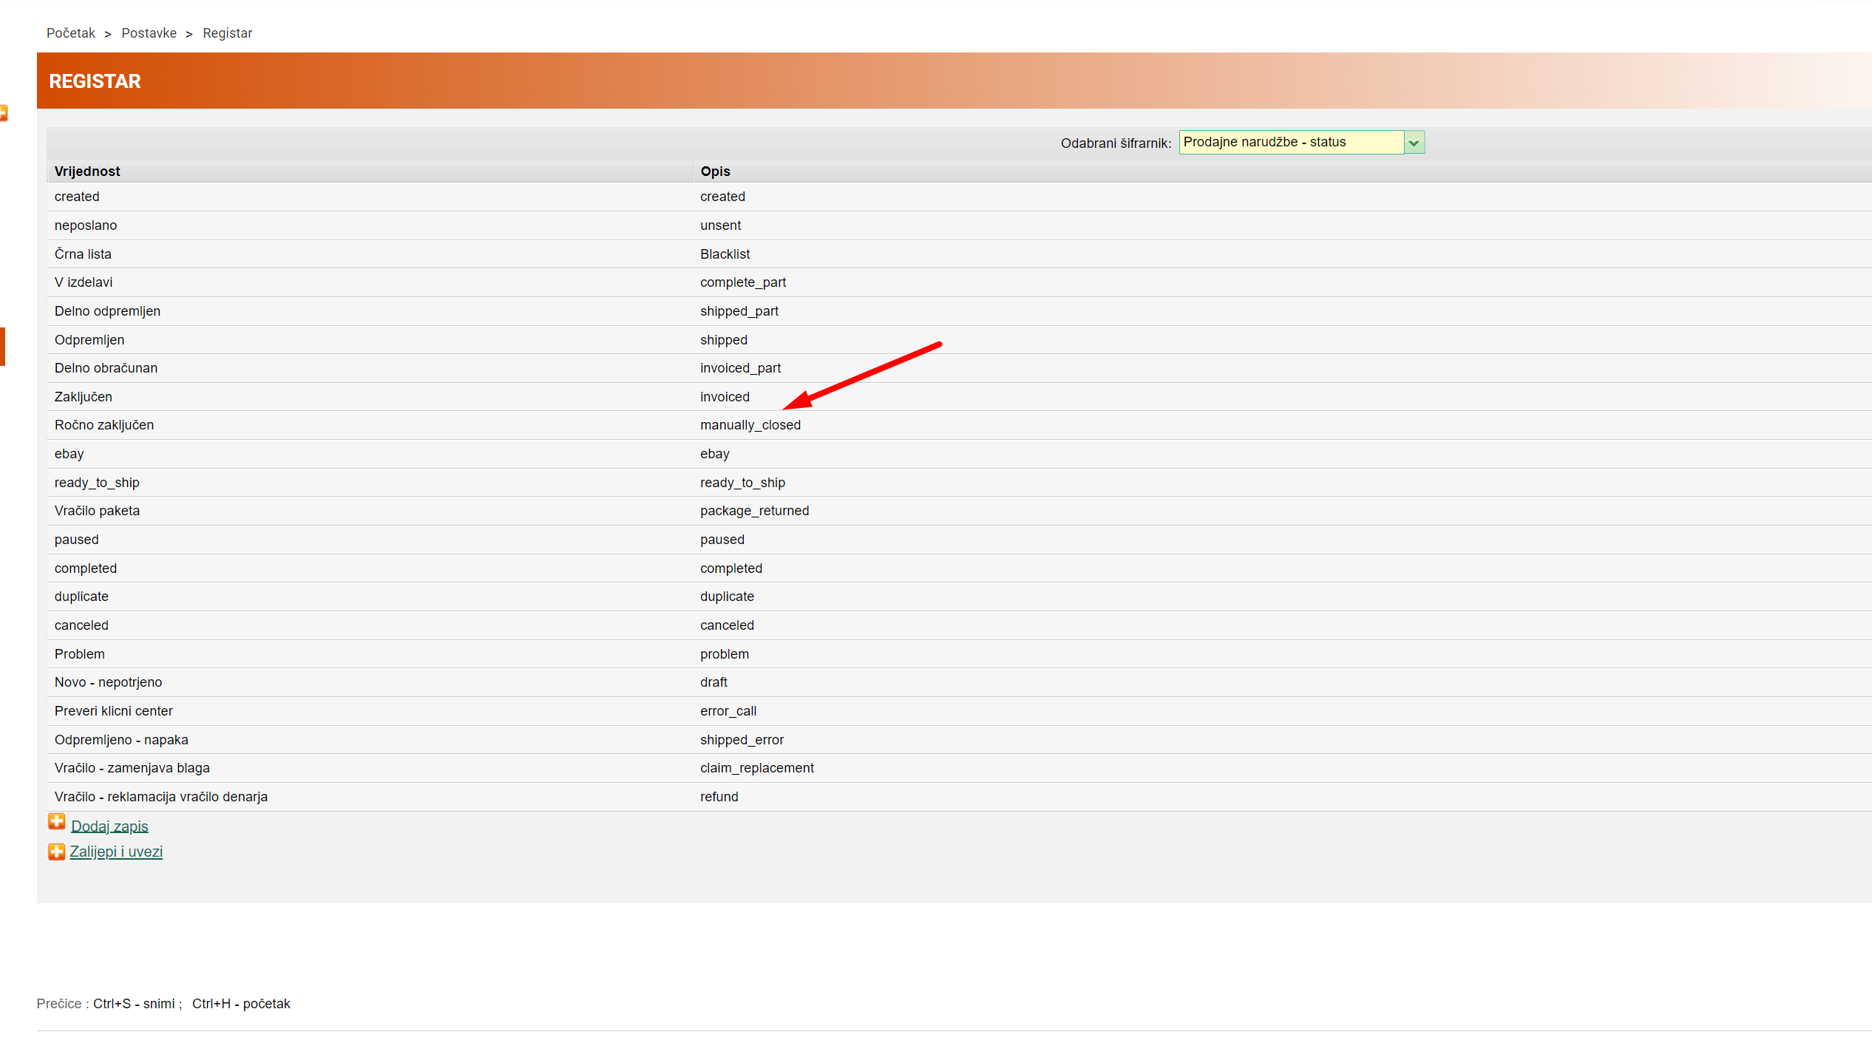Click the orange icon at left edge
The height and width of the screenshot is (1043, 1872).
click(x=3, y=113)
